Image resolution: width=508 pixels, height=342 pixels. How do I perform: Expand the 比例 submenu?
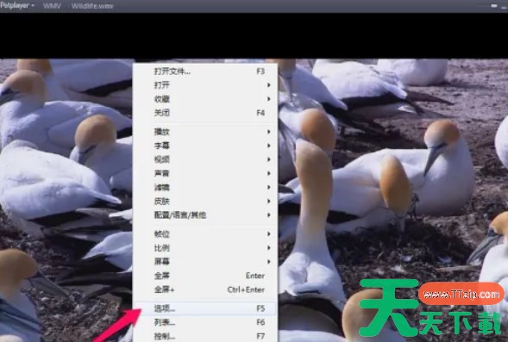tap(205, 248)
